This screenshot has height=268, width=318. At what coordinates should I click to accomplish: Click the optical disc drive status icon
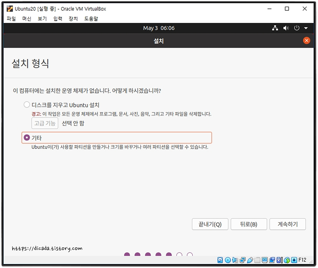coord(228,260)
